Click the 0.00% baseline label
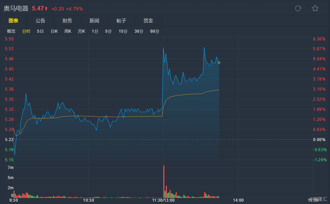330x204 pixels. coord(319,139)
